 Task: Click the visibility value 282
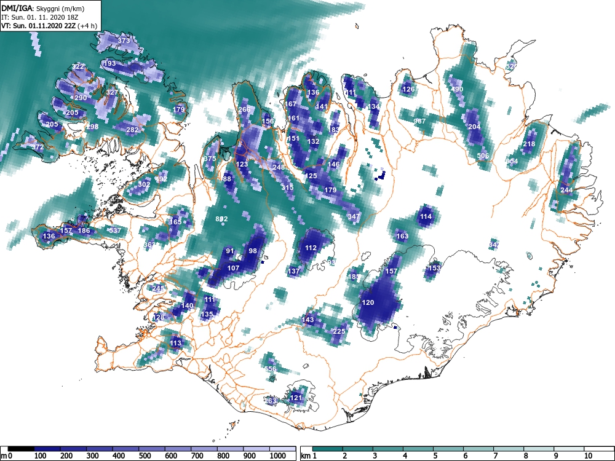click(x=133, y=130)
